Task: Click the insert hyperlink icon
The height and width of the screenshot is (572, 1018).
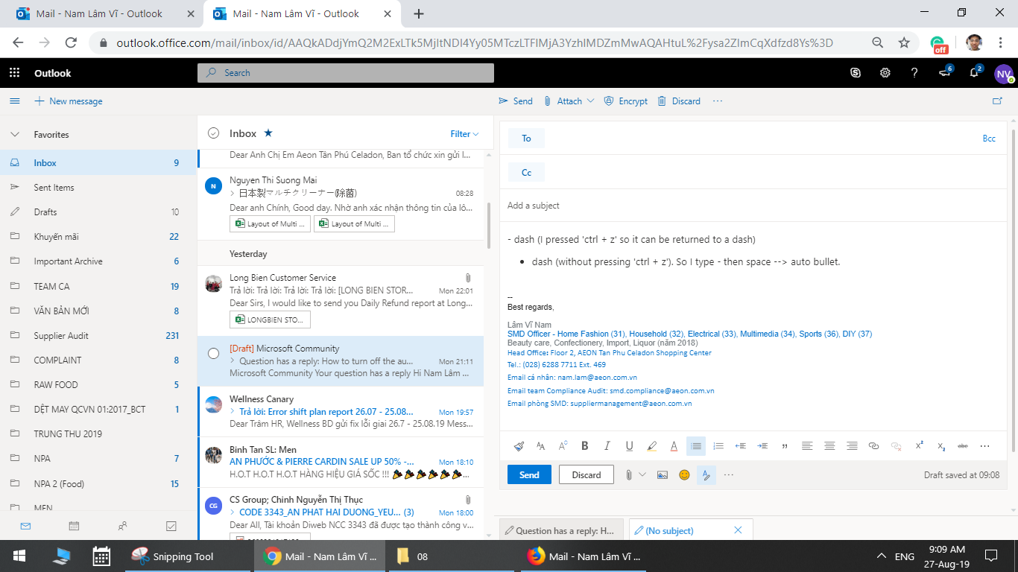Action: (x=874, y=446)
